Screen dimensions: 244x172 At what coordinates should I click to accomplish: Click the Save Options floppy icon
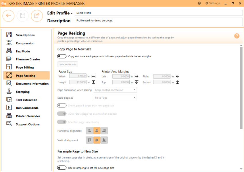click(x=9, y=35)
